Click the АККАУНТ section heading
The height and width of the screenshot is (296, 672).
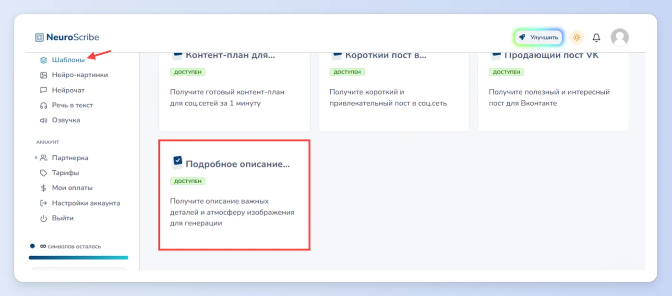(48, 142)
